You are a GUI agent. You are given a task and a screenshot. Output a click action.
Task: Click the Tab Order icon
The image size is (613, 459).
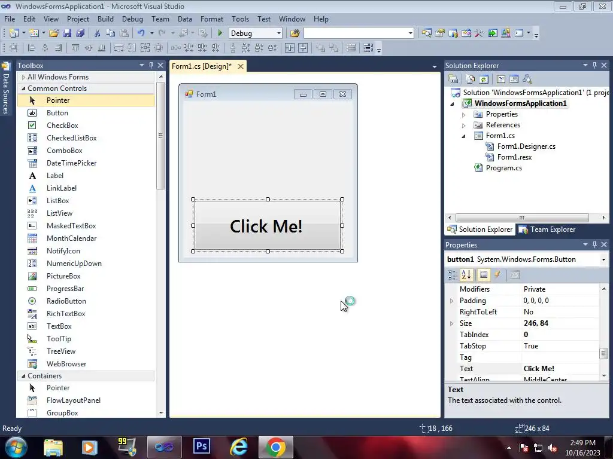[x=368, y=48]
